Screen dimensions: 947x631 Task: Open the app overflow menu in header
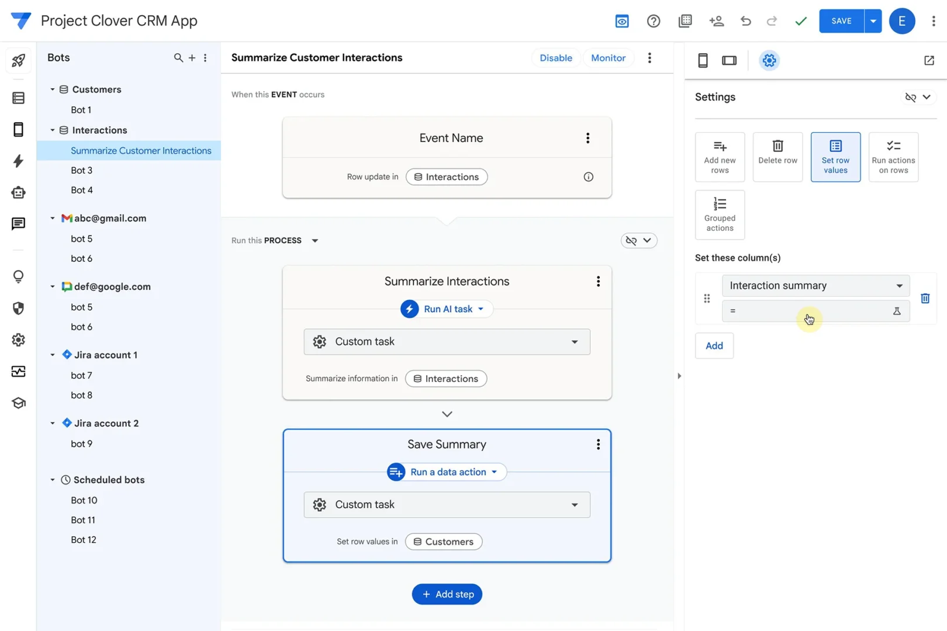click(x=934, y=21)
